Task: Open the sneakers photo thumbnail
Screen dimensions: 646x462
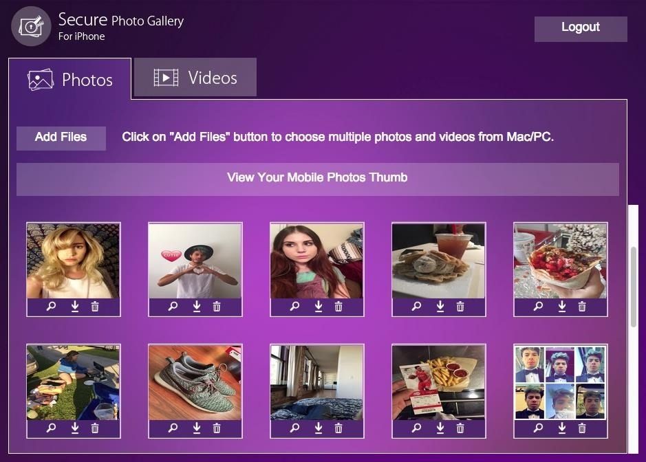Action: pos(195,382)
